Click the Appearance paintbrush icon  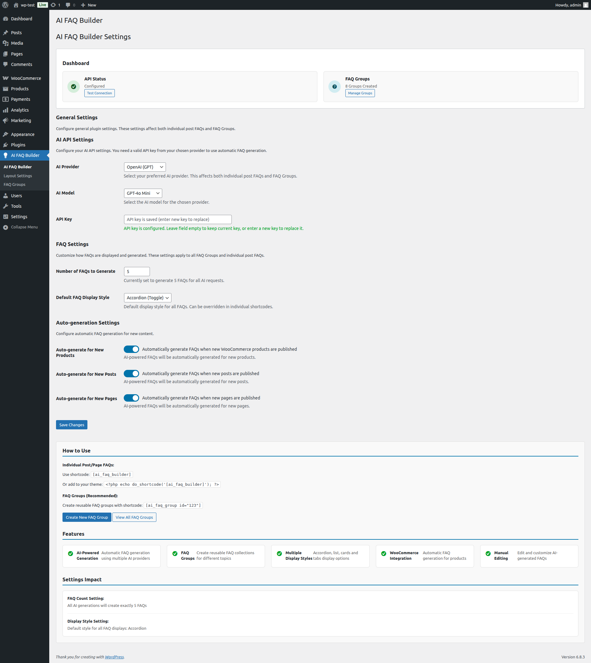click(6, 134)
